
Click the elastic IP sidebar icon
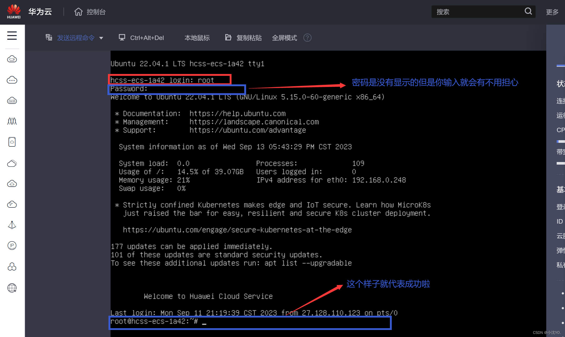[x=12, y=245]
